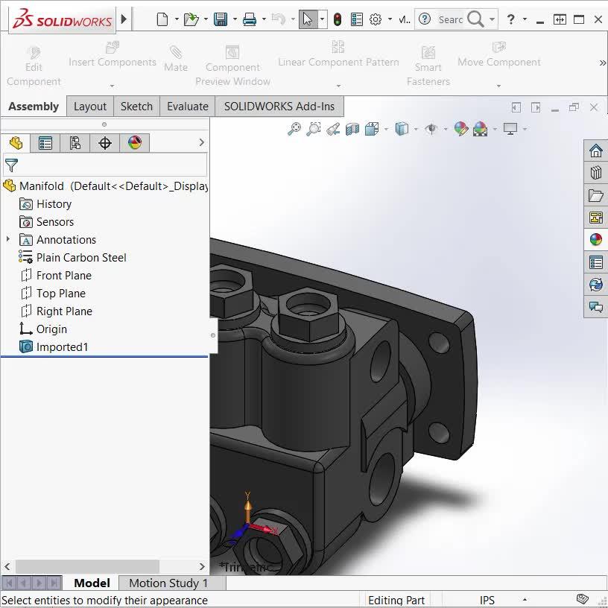Open the Motion Study 1 tab
608x608 pixels.
pyautogui.click(x=171, y=583)
